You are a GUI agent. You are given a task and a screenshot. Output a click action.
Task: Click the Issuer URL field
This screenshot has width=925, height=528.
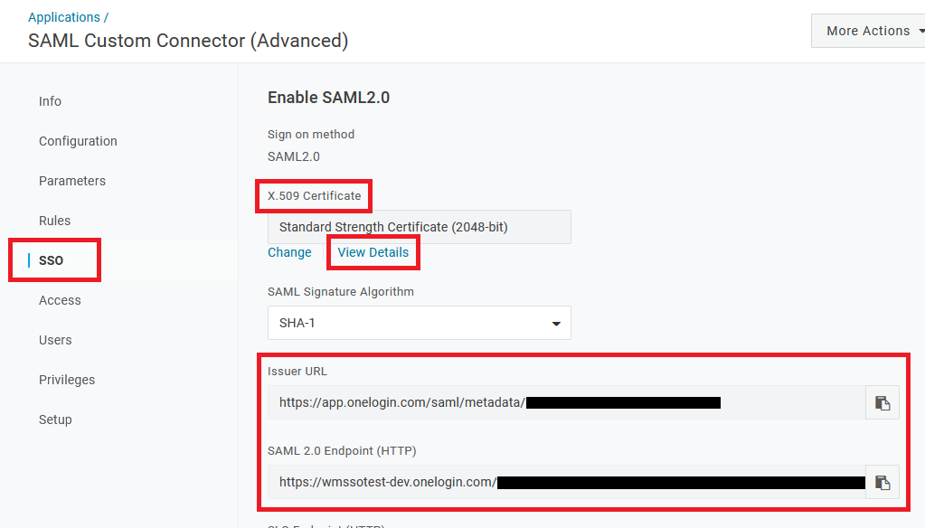pos(566,403)
